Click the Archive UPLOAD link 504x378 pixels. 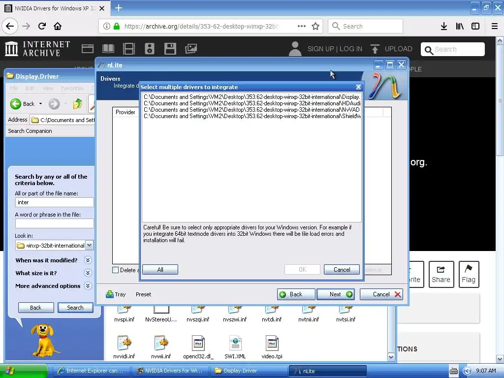pyautogui.click(x=391, y=49)
